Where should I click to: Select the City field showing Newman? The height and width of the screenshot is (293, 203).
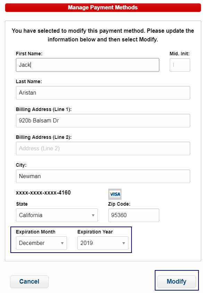103,176
